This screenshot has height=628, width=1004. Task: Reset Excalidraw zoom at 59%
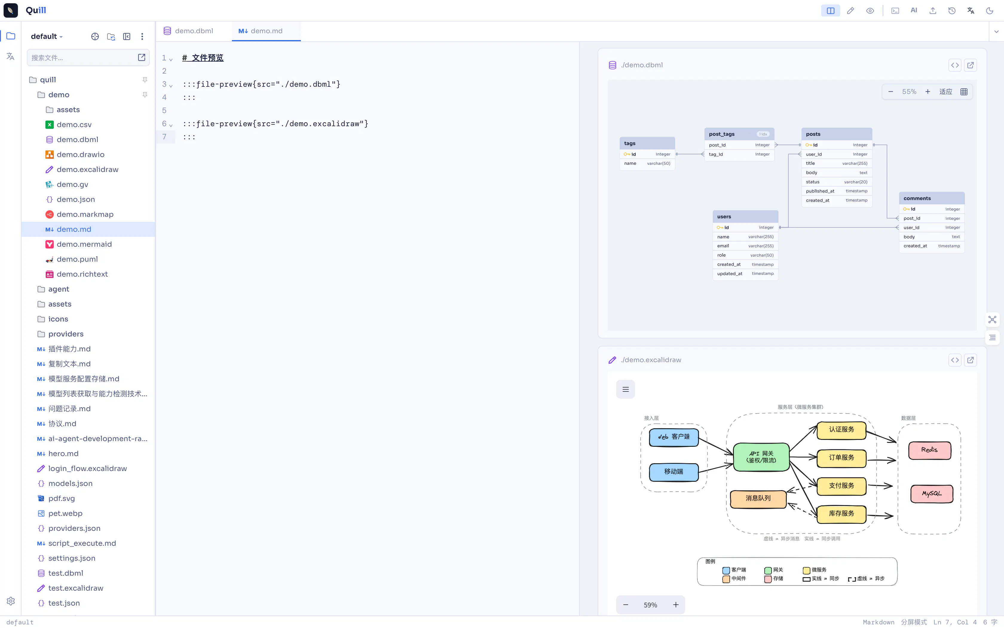pyautogui.click(x=651, y=605)
